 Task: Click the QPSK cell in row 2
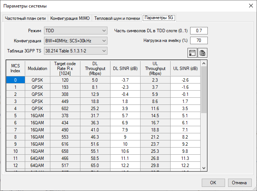click(x=38, y=94)
